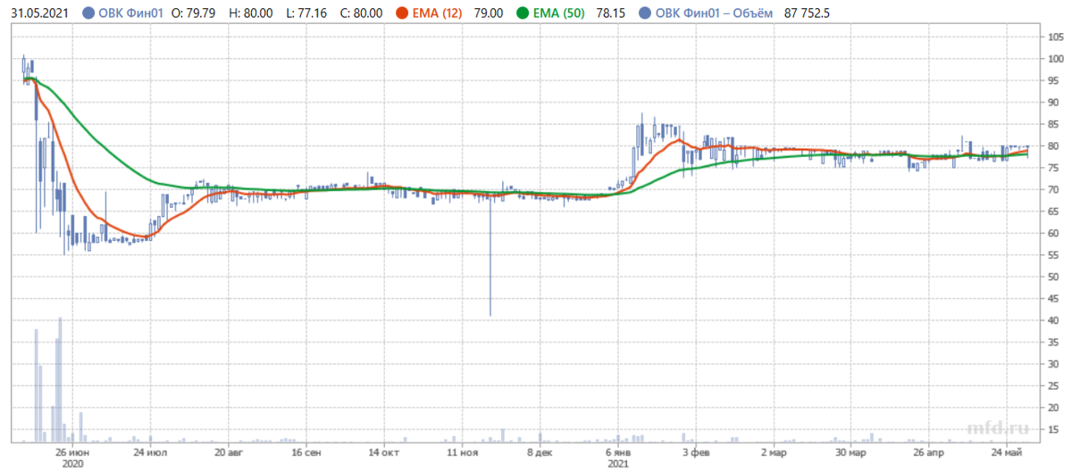1072x471 pixels.
Task: Click the 2 мар date axis label
Action: coord(774,453)
